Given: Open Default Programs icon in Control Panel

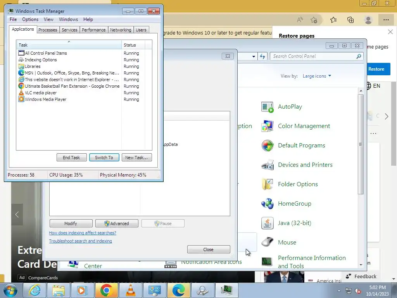Looking at the screenshot, I should pyautogui.click(x=268, y=146).
